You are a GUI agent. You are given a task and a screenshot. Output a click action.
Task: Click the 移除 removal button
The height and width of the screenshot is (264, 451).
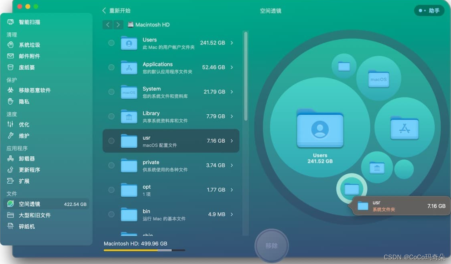[272, 245]
